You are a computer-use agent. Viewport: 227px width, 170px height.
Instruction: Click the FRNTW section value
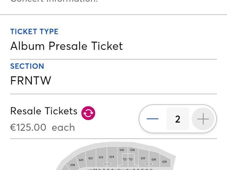click(31, 80)
